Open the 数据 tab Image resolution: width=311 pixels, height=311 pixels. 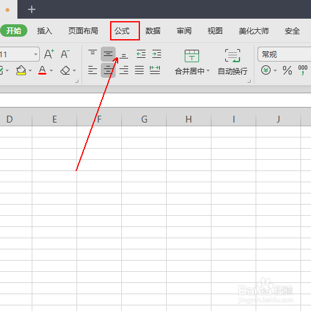pos(153,31)
